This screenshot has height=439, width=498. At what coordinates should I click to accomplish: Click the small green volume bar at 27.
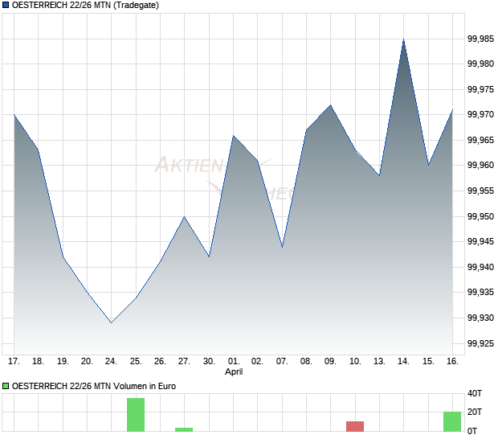[184, 429]
